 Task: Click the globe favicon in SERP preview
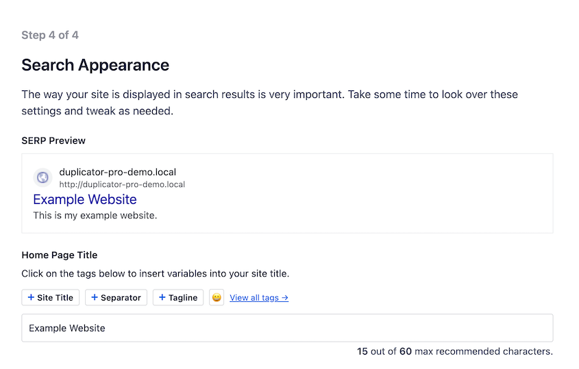tap(42, 178)
